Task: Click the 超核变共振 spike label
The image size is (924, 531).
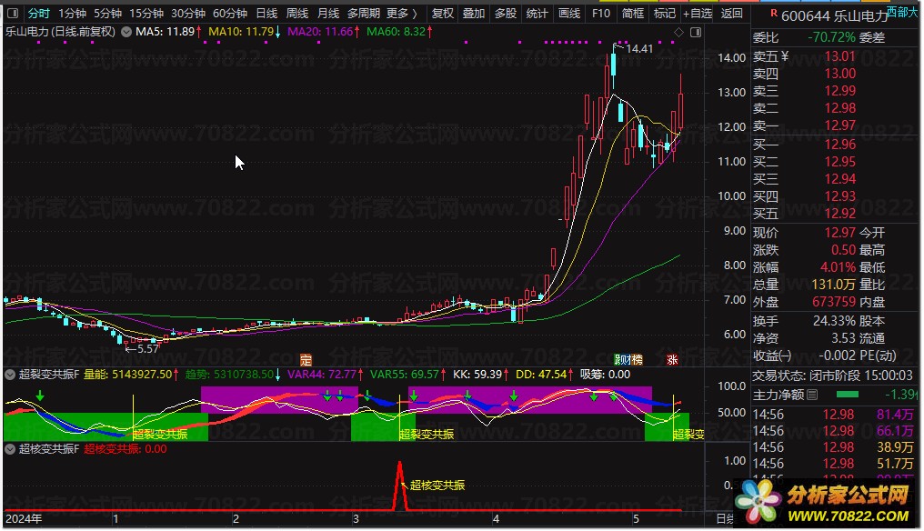Action: click(x=437, y=485)
